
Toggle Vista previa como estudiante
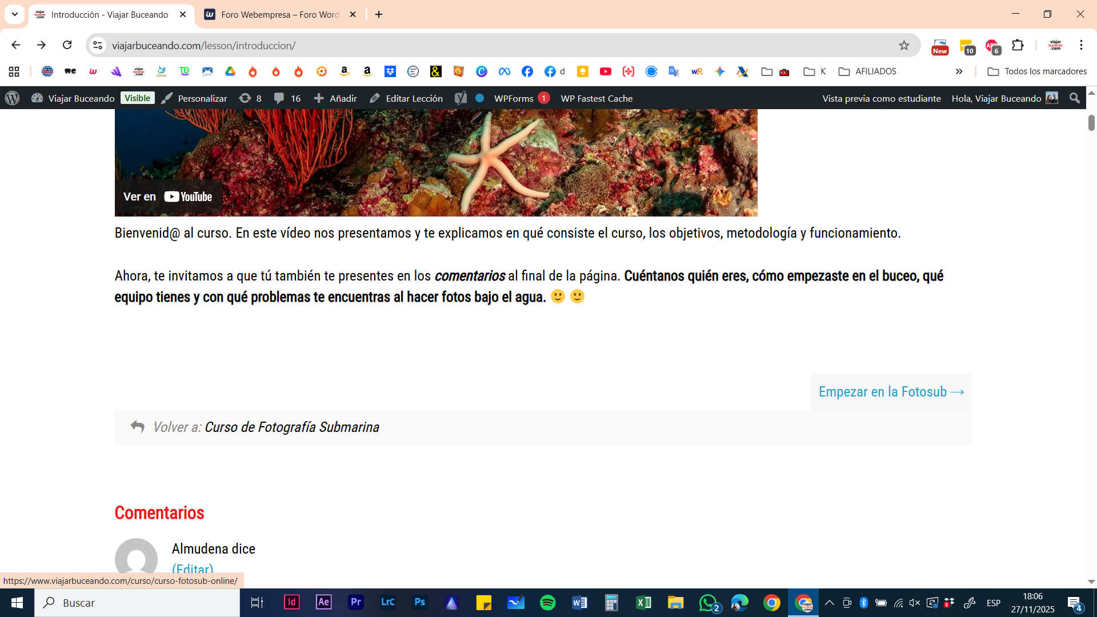pos(881,98)
